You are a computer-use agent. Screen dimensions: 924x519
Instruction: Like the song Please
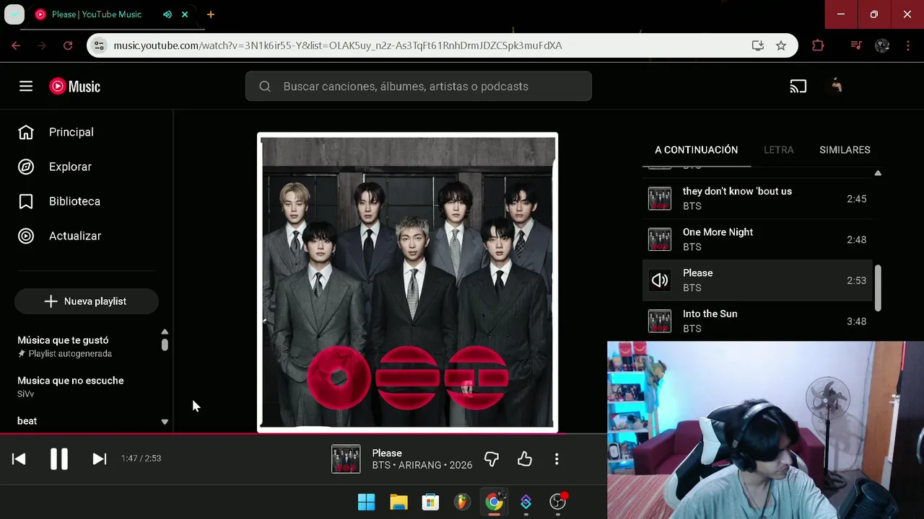tap(525, 459)
